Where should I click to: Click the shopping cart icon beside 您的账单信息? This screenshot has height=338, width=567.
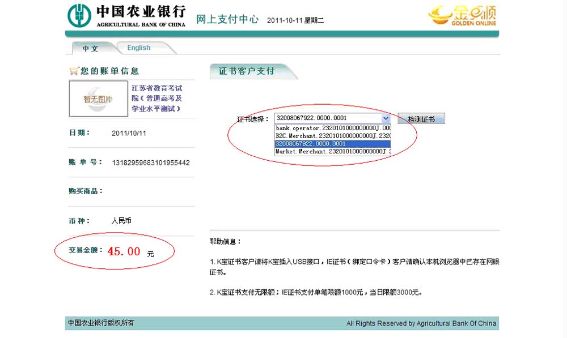(x=73, y=71)
